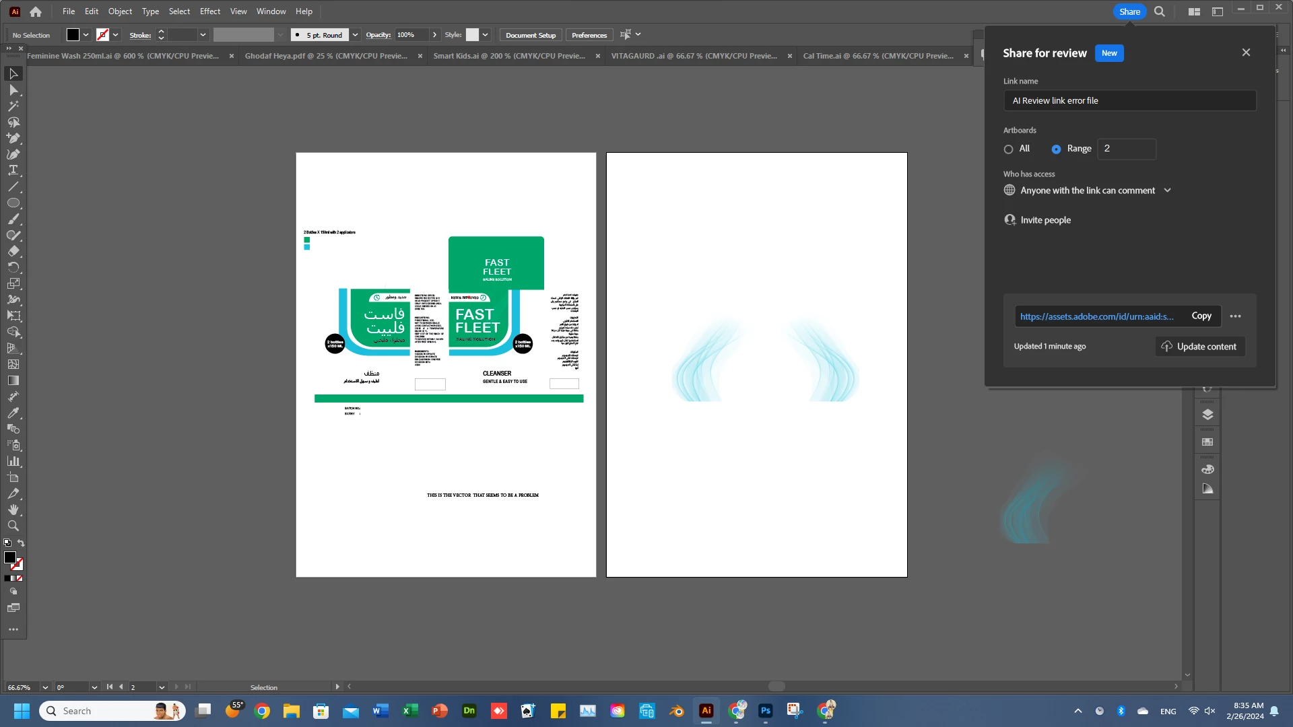Select the All artboards radio option
This screenshot has height=727, width=1293.
tap(1008, 149)
